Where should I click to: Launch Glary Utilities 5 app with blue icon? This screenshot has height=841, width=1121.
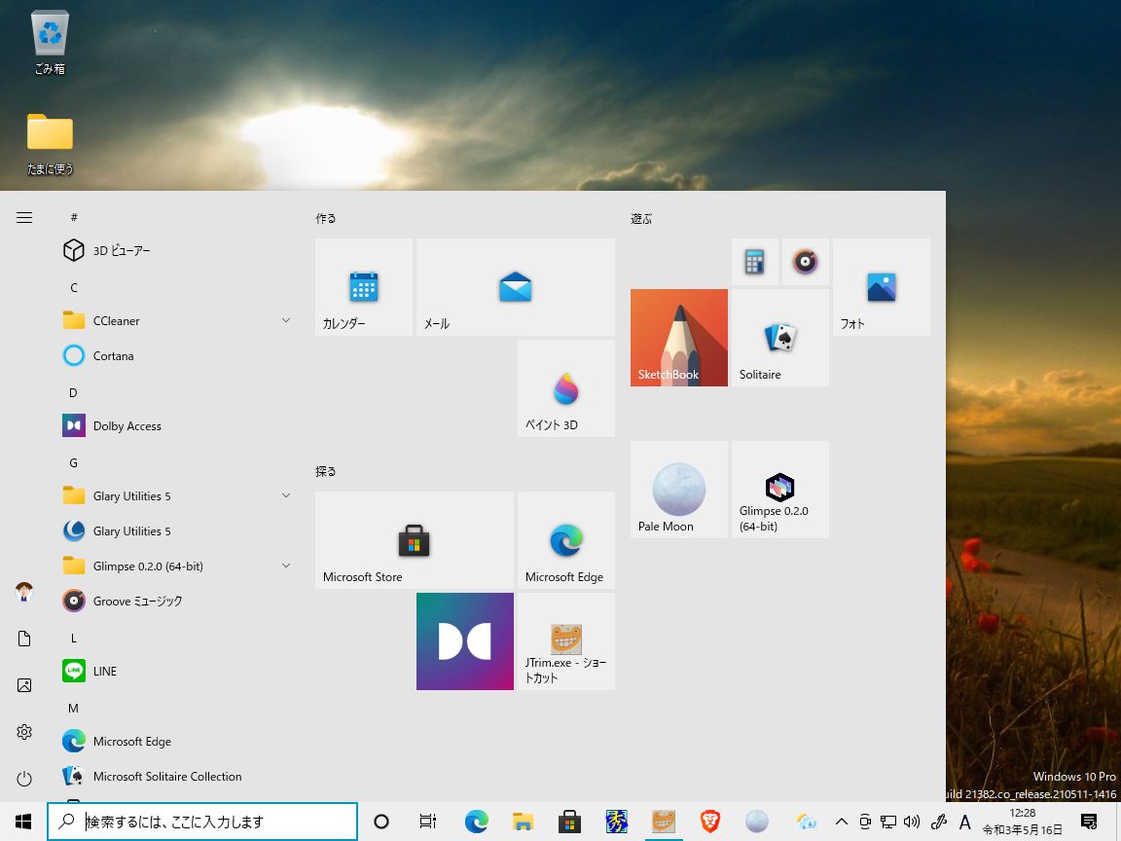point(176,530)
